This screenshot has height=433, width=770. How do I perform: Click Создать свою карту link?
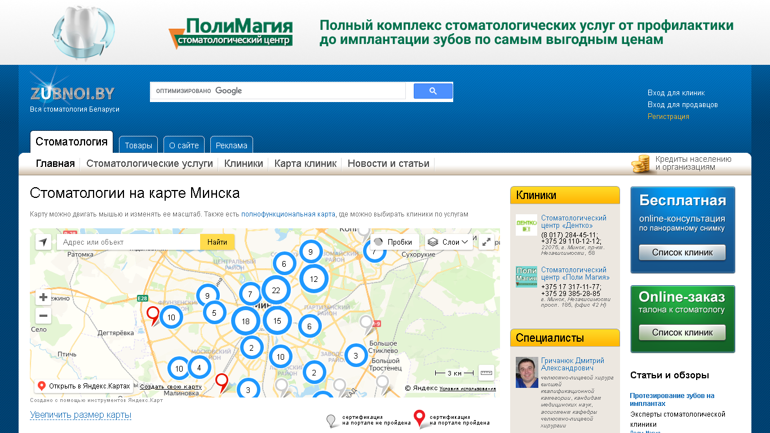click(x=171, y=387)
